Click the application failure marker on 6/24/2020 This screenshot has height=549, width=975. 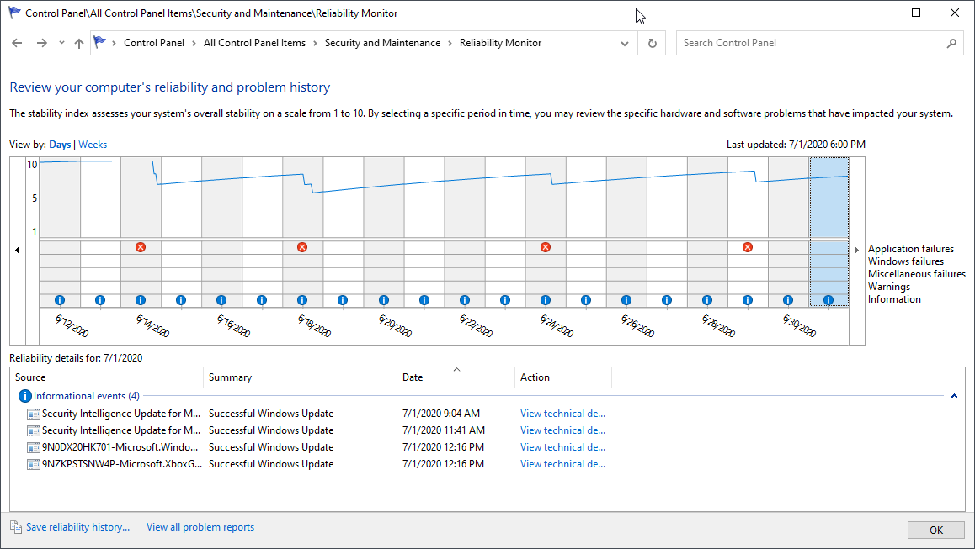point(546,247)
